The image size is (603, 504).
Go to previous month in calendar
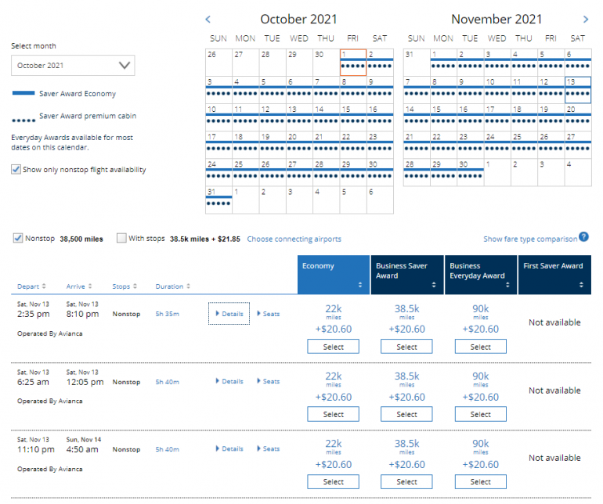point(208,19)
